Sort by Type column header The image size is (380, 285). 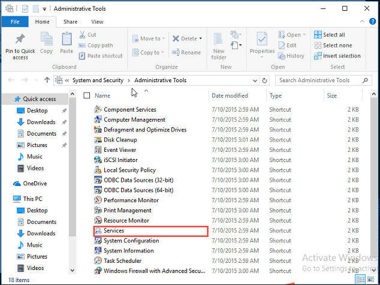276,96
